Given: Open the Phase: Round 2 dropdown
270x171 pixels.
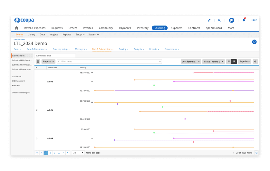Looking at the screenshot, I should [x=213, y=62].
